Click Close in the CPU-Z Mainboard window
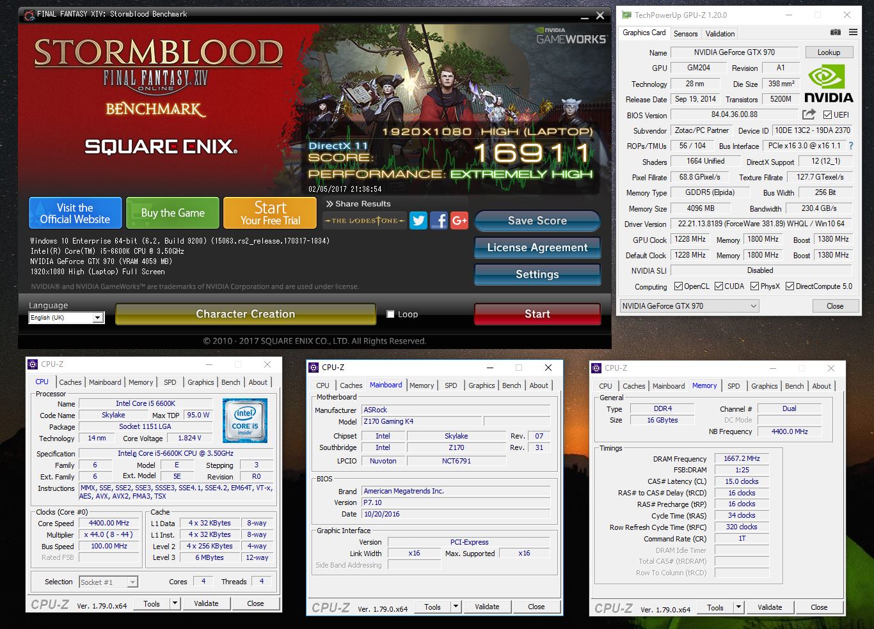The width and height of the screenshot is (874, 629). point(536,607)
